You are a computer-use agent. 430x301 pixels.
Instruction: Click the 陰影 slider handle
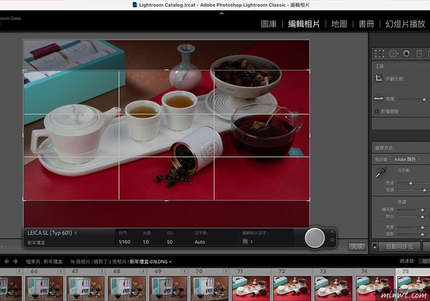tap(422, 234)
